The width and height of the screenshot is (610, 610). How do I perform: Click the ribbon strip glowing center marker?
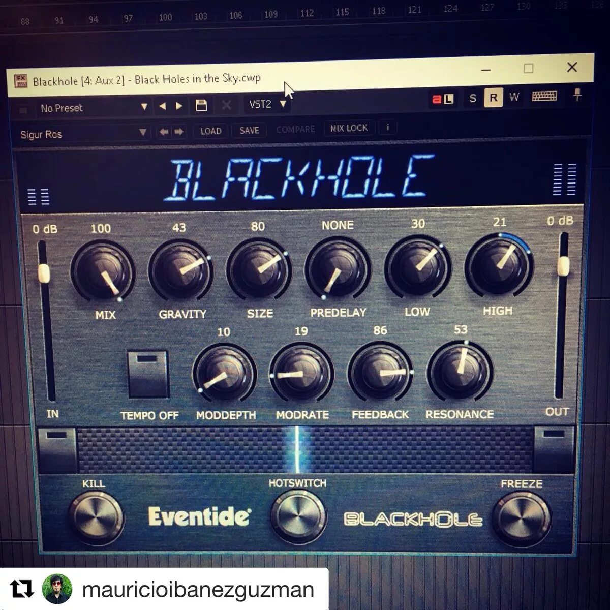click(x=297, y=450)
